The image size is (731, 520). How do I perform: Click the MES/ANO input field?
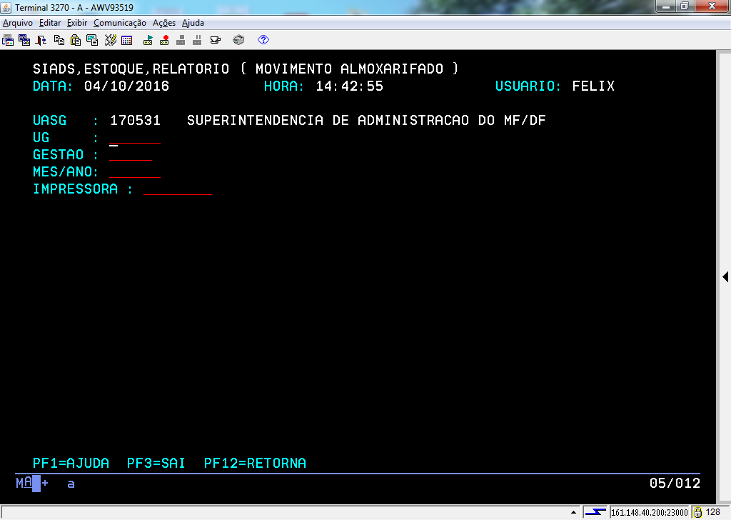(135, 172)
